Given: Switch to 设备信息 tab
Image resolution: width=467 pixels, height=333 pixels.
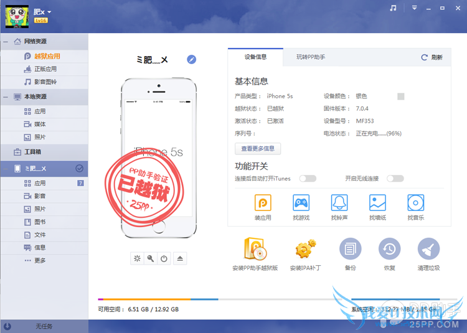Looking at the screenshot, I should 255,57.
